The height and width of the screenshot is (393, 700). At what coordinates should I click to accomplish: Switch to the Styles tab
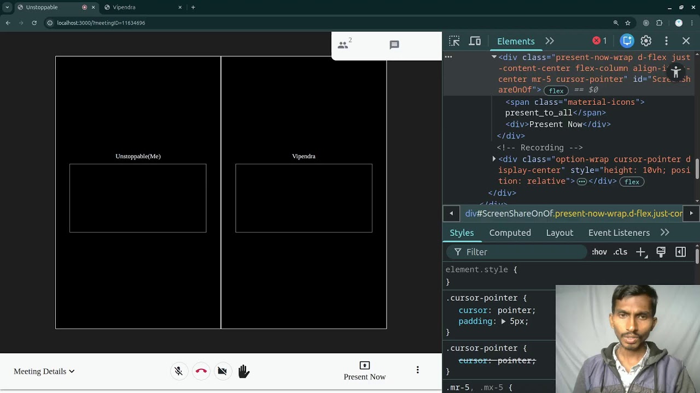coord(462,233)
